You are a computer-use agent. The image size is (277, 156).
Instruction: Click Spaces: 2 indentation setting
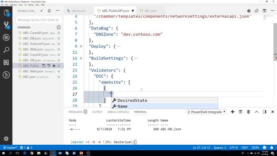click(220, 147)
